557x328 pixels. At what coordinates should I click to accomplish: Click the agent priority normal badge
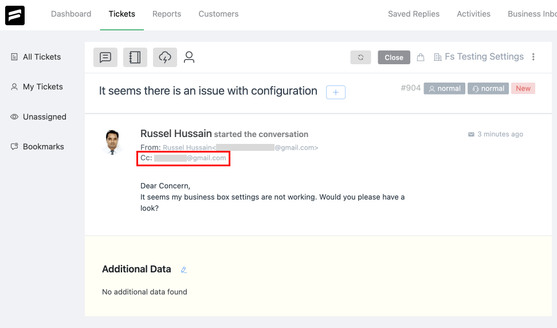pyautogui.click(x=488, y=88)
